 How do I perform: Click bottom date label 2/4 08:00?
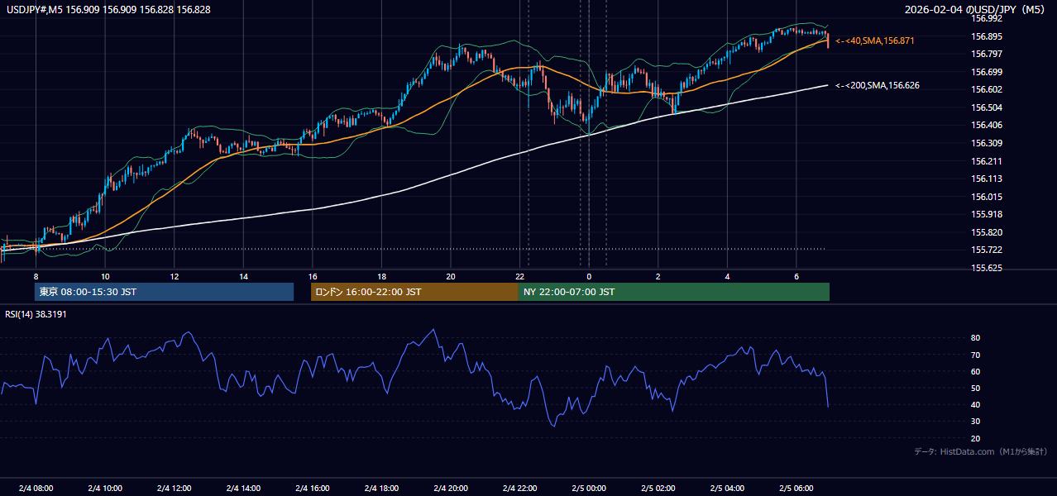[x=36, y=488]
